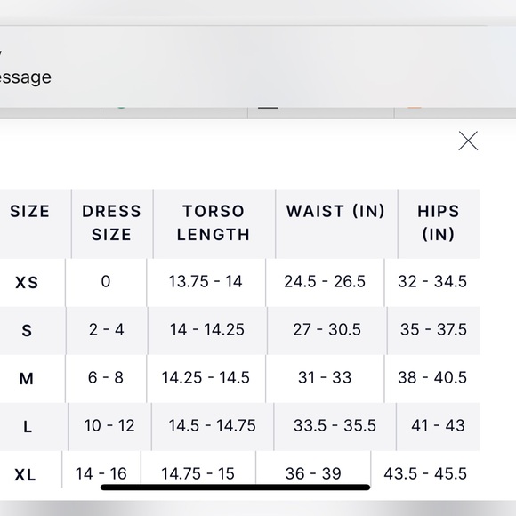Click the orange tab indicator behind popup
Screen dimensions: 516x516
point(415,108)
